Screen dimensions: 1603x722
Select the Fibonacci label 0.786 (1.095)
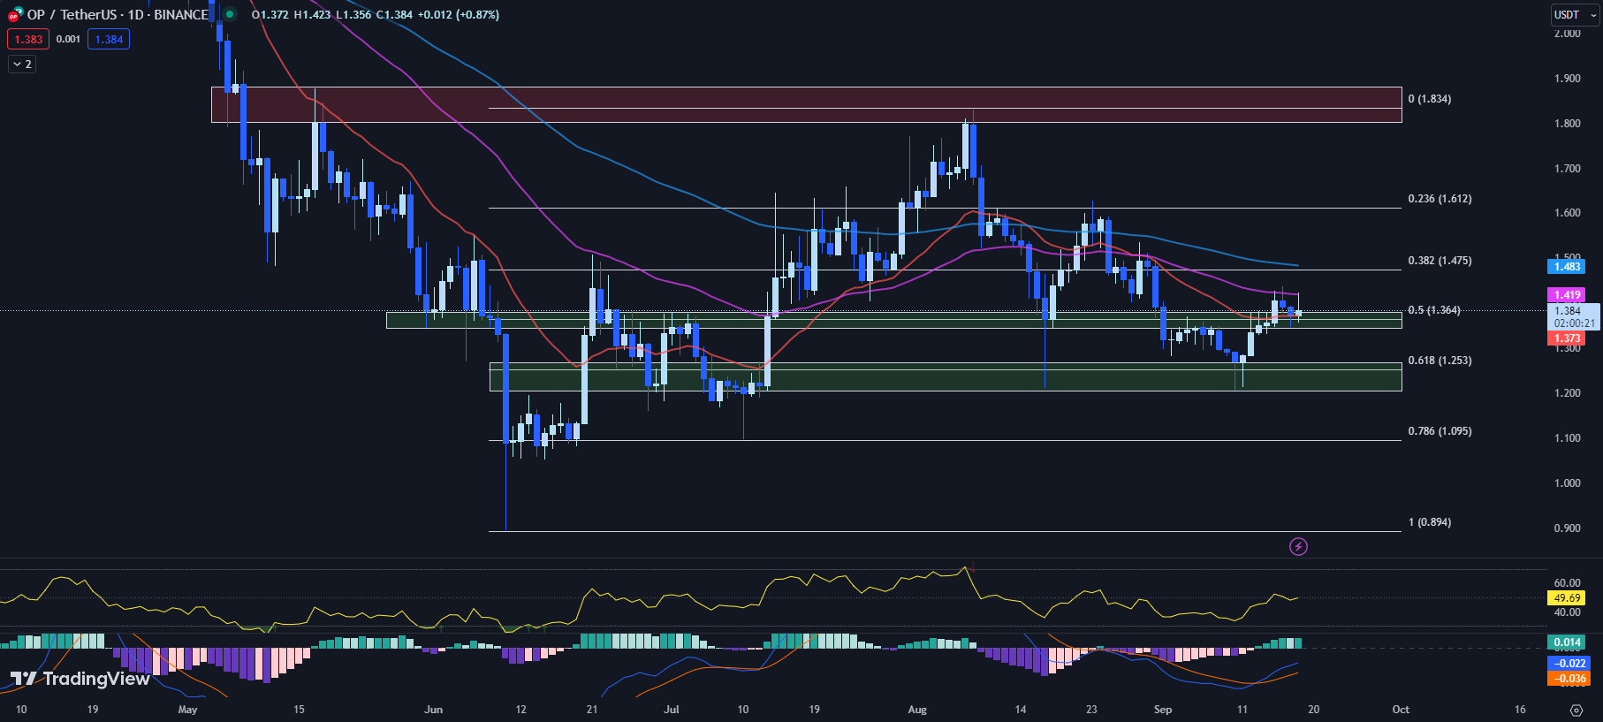[x=1440, y=431]
